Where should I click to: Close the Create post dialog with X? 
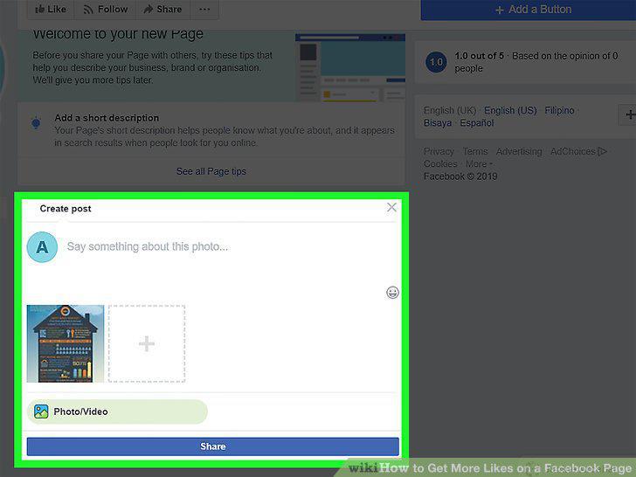(x=391, y=207)
